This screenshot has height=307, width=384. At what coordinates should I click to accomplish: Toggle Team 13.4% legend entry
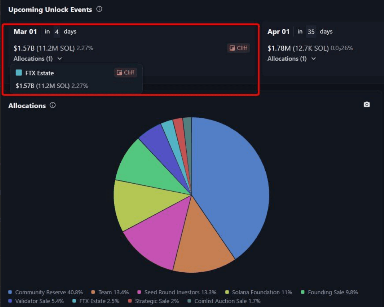coord(110,292)
